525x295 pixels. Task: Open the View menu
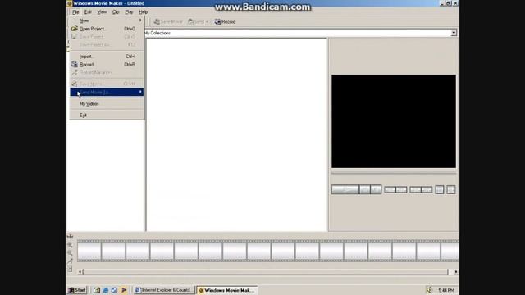coord(102,12)
